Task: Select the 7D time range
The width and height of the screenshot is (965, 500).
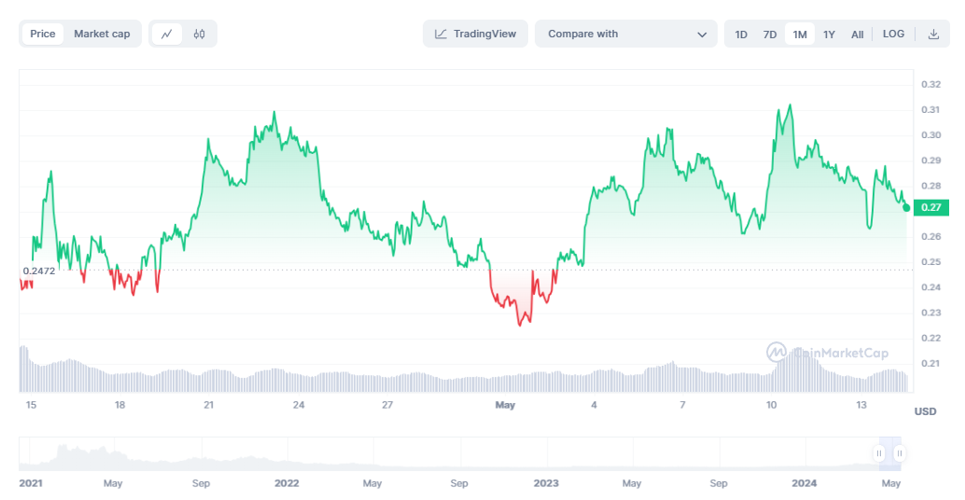Action: pyautogui.click(x=770, y=35)
